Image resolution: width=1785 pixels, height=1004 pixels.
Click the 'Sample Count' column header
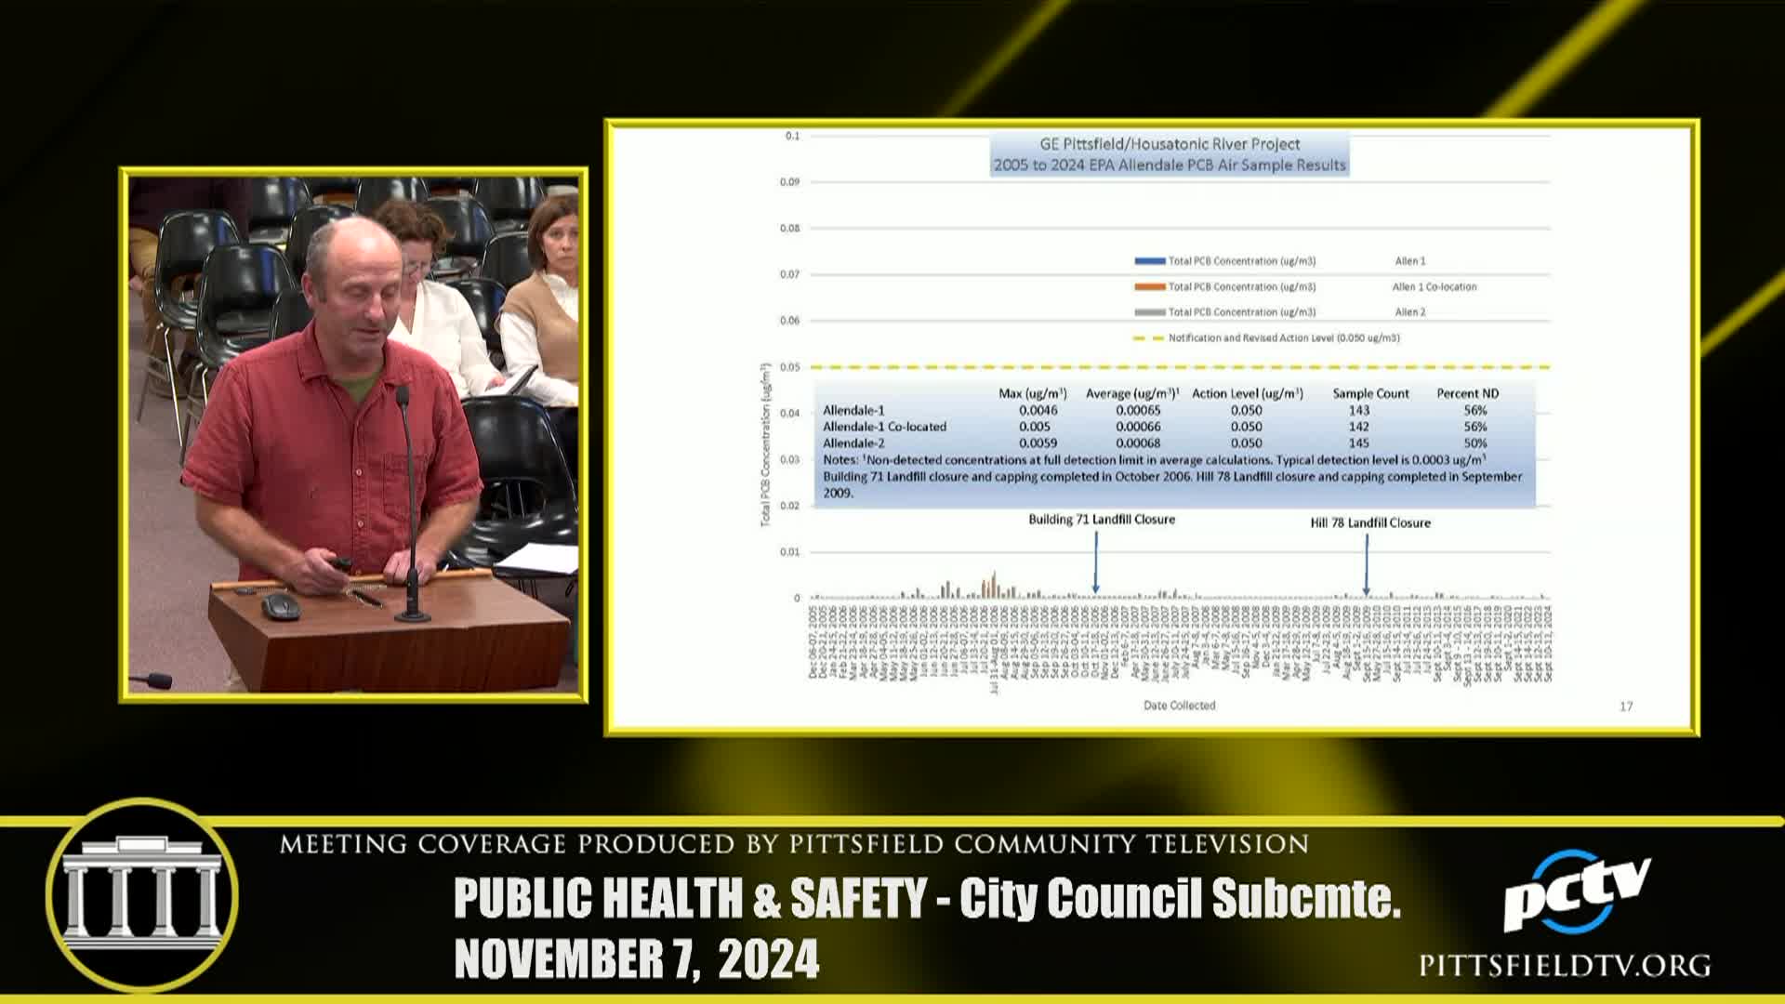point(1370,393)
